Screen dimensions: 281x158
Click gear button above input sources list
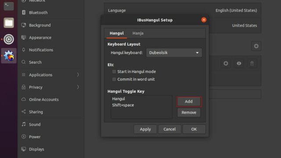[256, 46]
